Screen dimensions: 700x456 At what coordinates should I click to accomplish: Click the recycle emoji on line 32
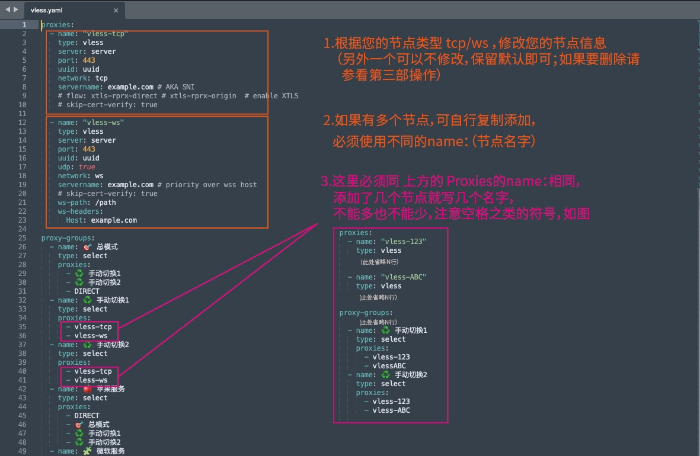[x=88, y=300]
